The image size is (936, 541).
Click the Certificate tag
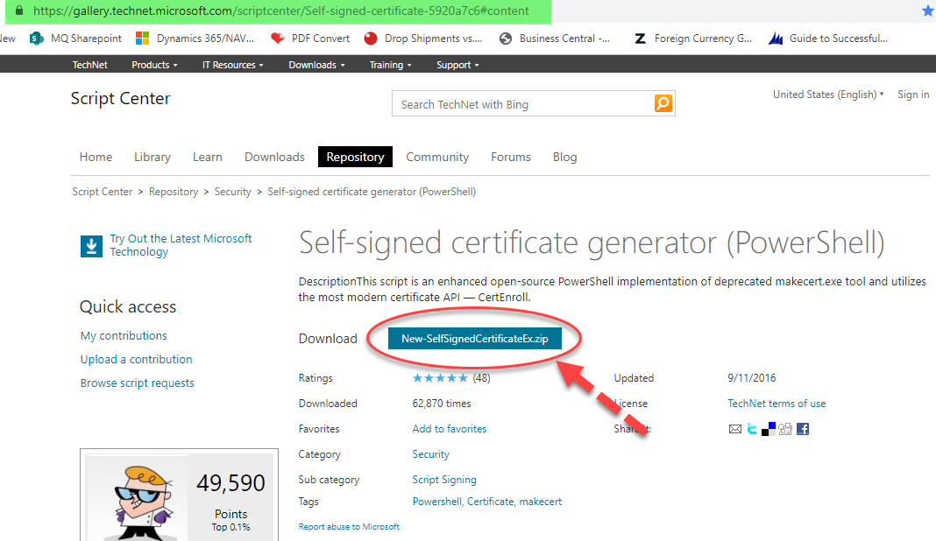point(490,502)
